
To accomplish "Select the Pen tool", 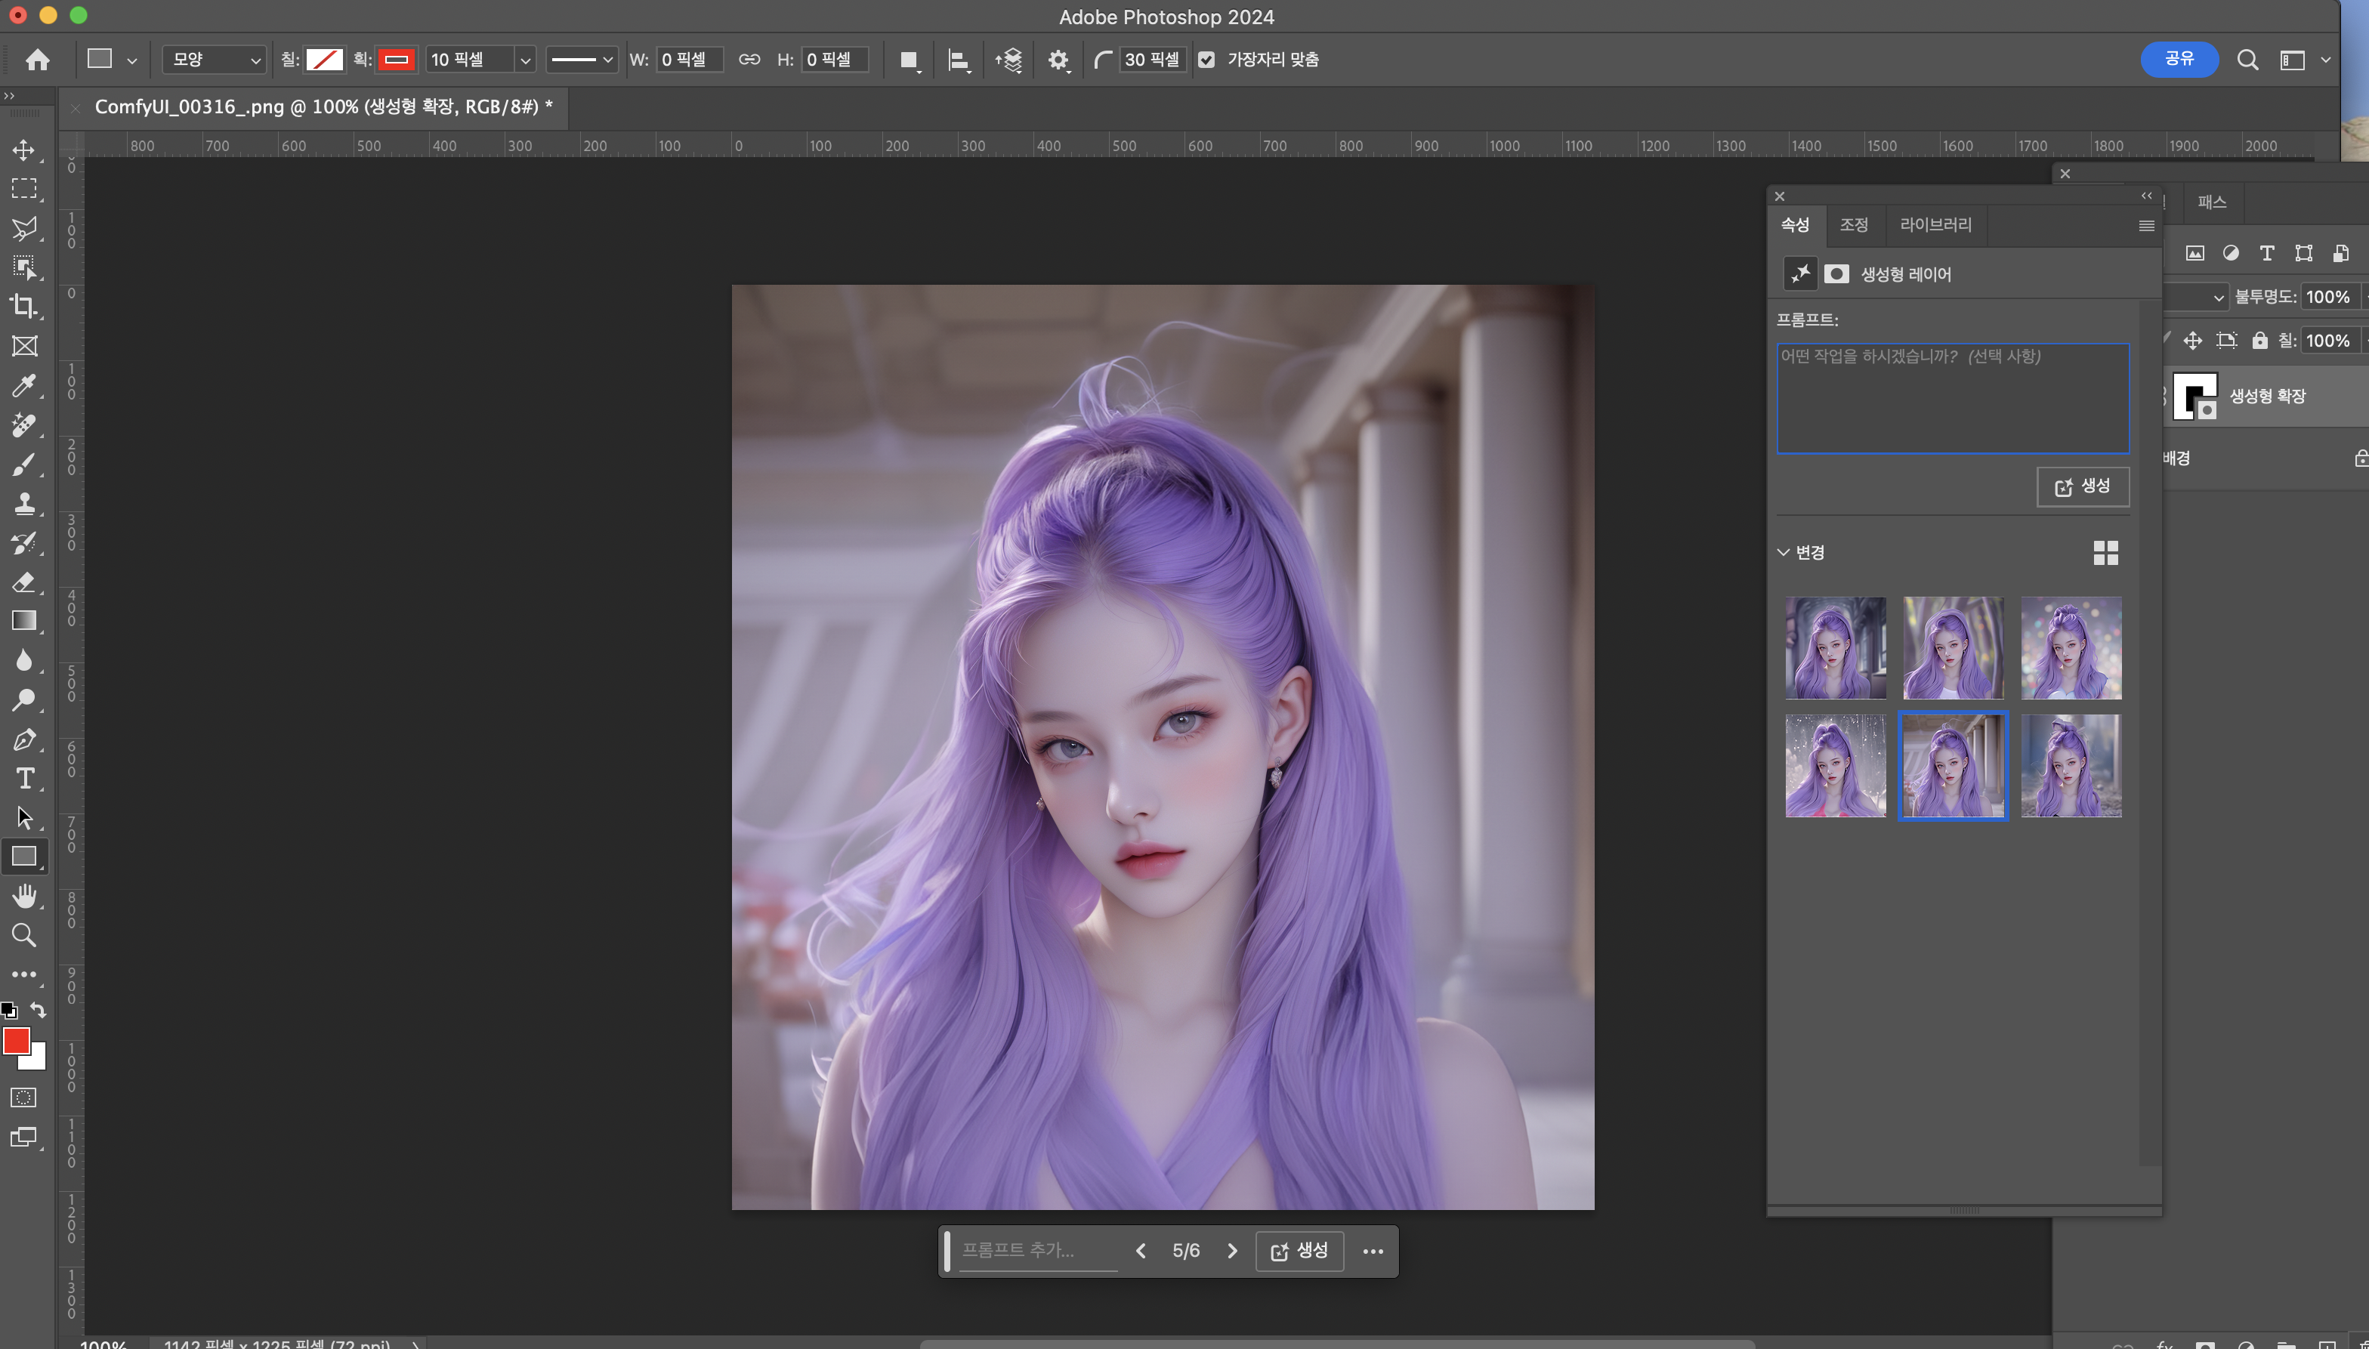I will pos(24,739).
